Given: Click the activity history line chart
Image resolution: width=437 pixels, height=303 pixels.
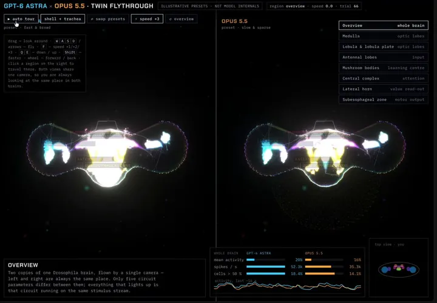Looking at the screenshot, I should click(x=287, y=286).
